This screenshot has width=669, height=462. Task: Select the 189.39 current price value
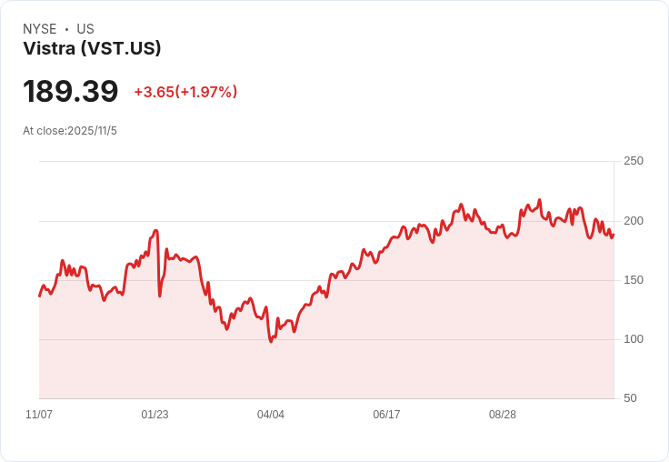point(71,92)
